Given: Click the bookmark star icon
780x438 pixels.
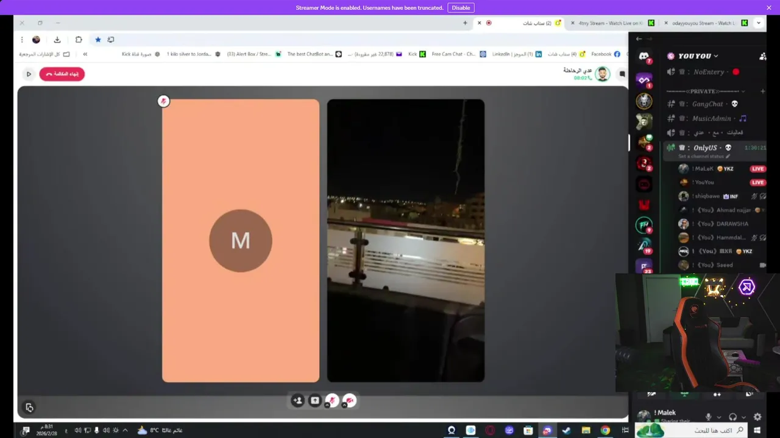Looking at the screenshot, I should click(97, 40).
